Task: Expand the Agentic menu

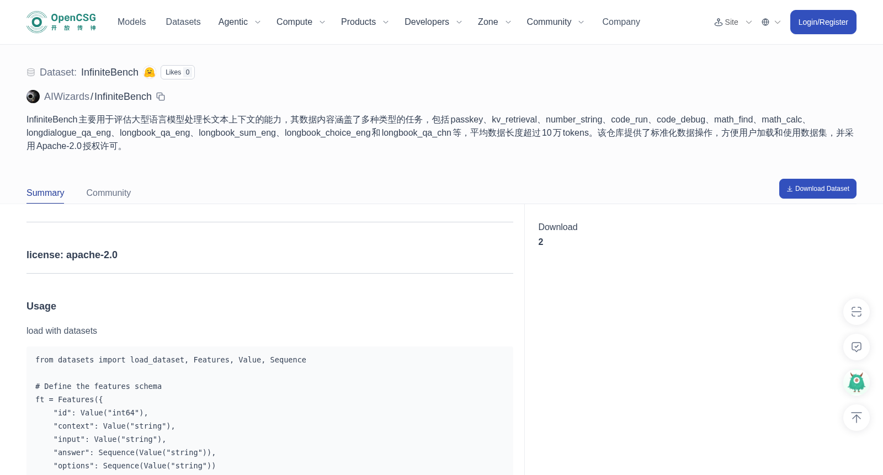Action: (239, 22)
